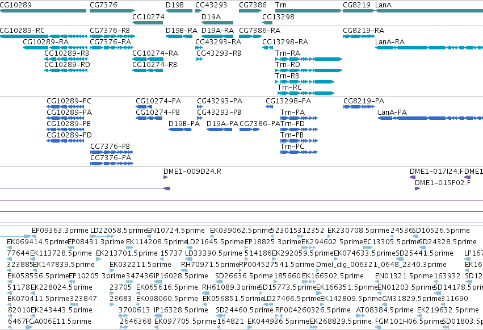This screenshot has height=330, width=483.
Task: Select protein CG10274-PB
Action: pos(158,112)
